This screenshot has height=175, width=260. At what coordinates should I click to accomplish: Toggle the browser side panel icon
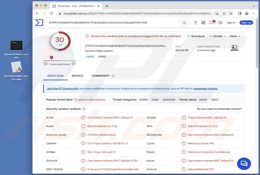click(240, 13)
